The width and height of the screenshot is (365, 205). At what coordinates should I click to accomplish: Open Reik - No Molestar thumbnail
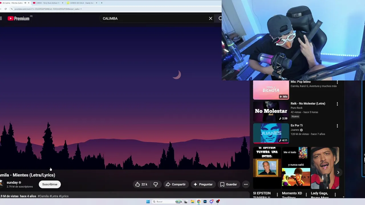pos(271,111)
